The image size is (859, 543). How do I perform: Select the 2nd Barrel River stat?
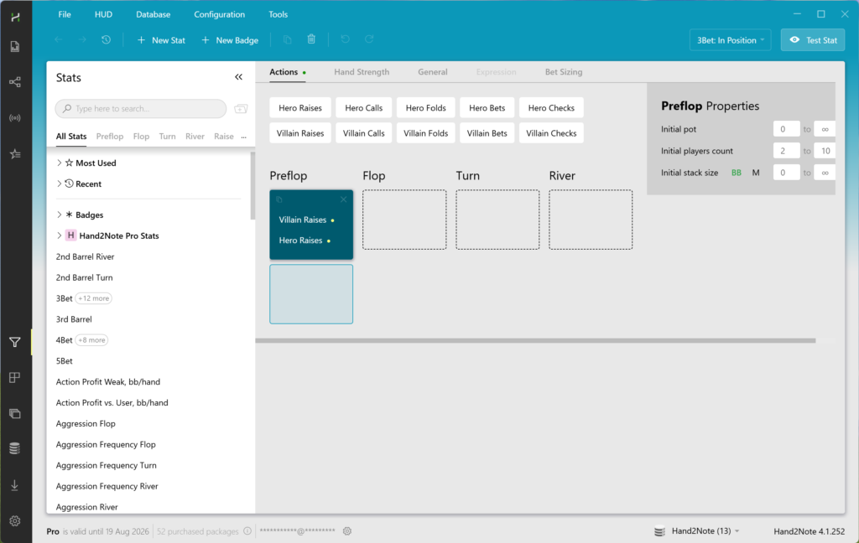pyautogui.click(x=85, y=256)
